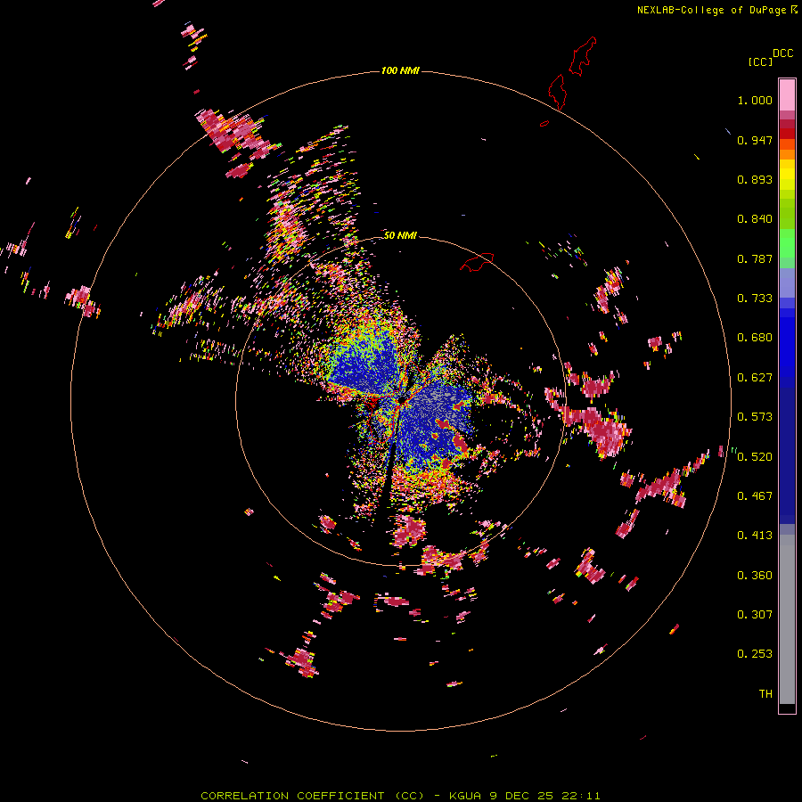Image resolution: width=802 pixels, height=802 pixels.
Task: Click the 0.680 scale value
Action: coord(755,338)
